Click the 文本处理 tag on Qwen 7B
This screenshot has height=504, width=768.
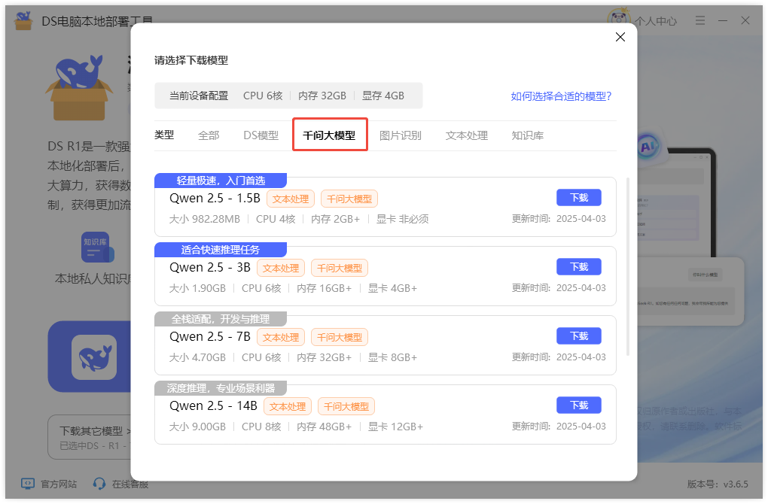click(x=281, y=337)
